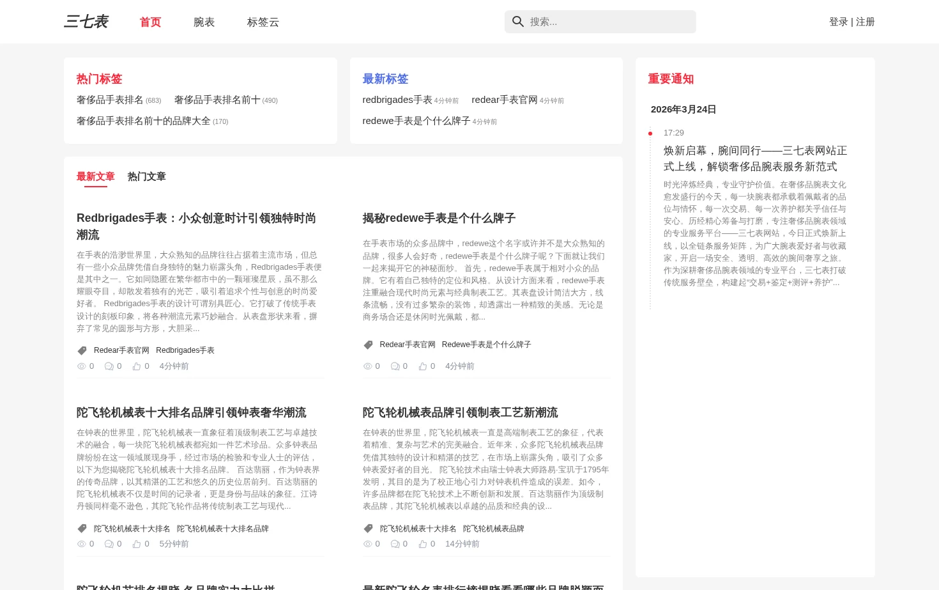
Task: Open the 腕表 navigation item
Action: (x=204, y=22)
